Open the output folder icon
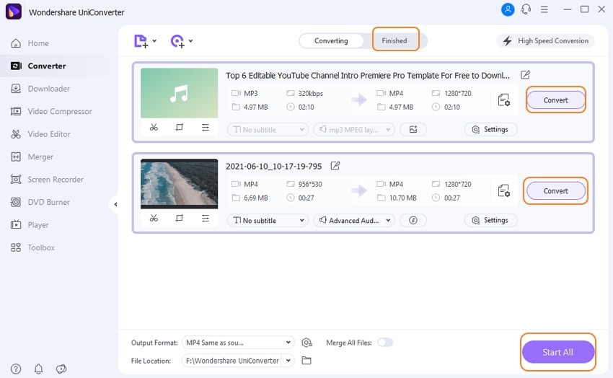The image size is (613, 378). tap(306, 361)
